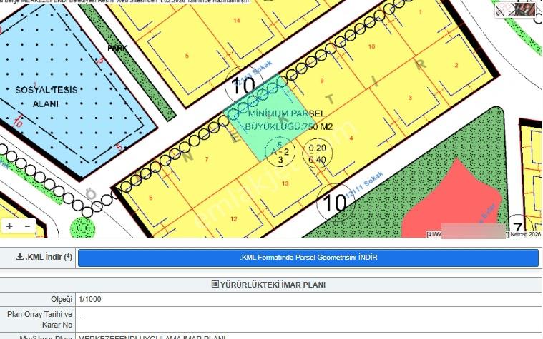Select parcel number 13 on the map
543x339 pixels.
click(x=285, y=183)
